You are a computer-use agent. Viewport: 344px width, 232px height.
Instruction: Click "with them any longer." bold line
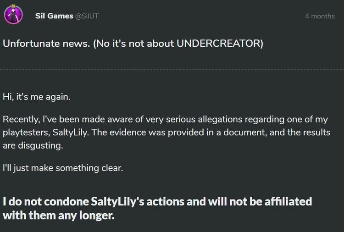(58, 215)
